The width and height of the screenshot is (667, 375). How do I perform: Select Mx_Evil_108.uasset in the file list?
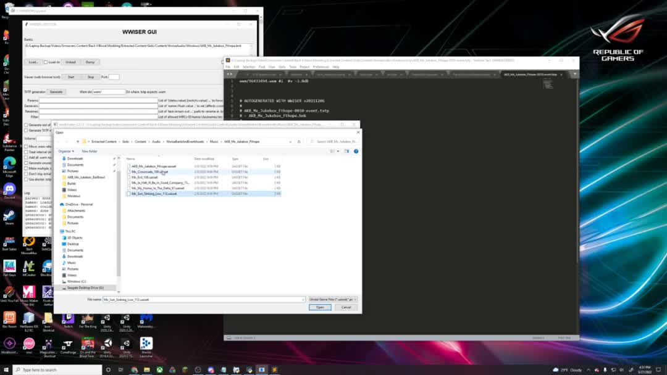point(145,178)
